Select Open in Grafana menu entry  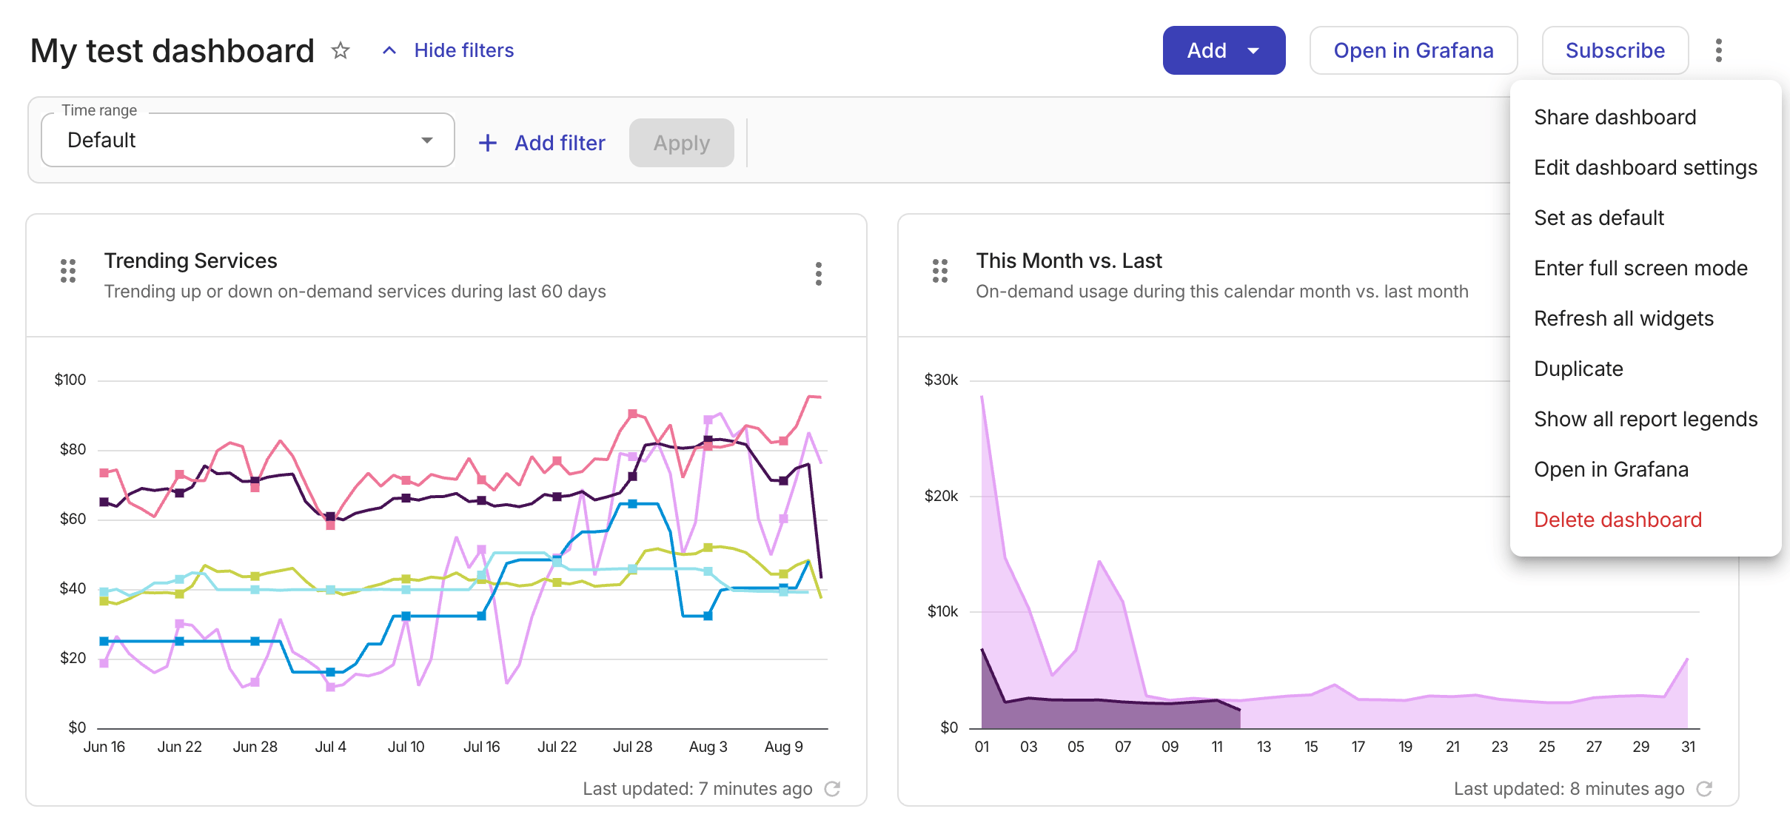point(1611,469)
